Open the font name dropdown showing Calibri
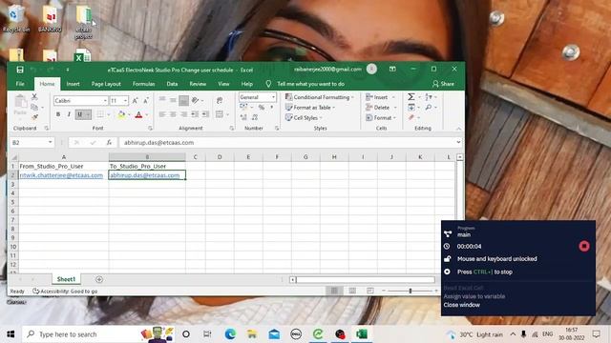The width and height of the screenshot is (611, 343). click(x=105, y=101)
